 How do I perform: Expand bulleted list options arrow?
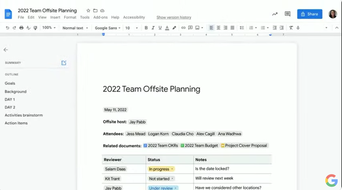click(268, 28)
